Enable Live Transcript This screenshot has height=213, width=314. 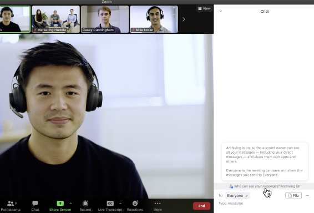tap(110, 206)
